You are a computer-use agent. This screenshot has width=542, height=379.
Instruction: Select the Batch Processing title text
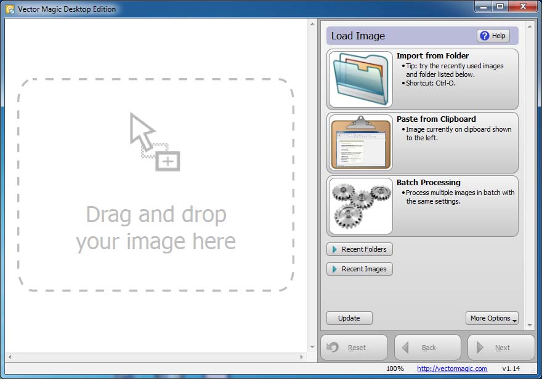[428, 182]
